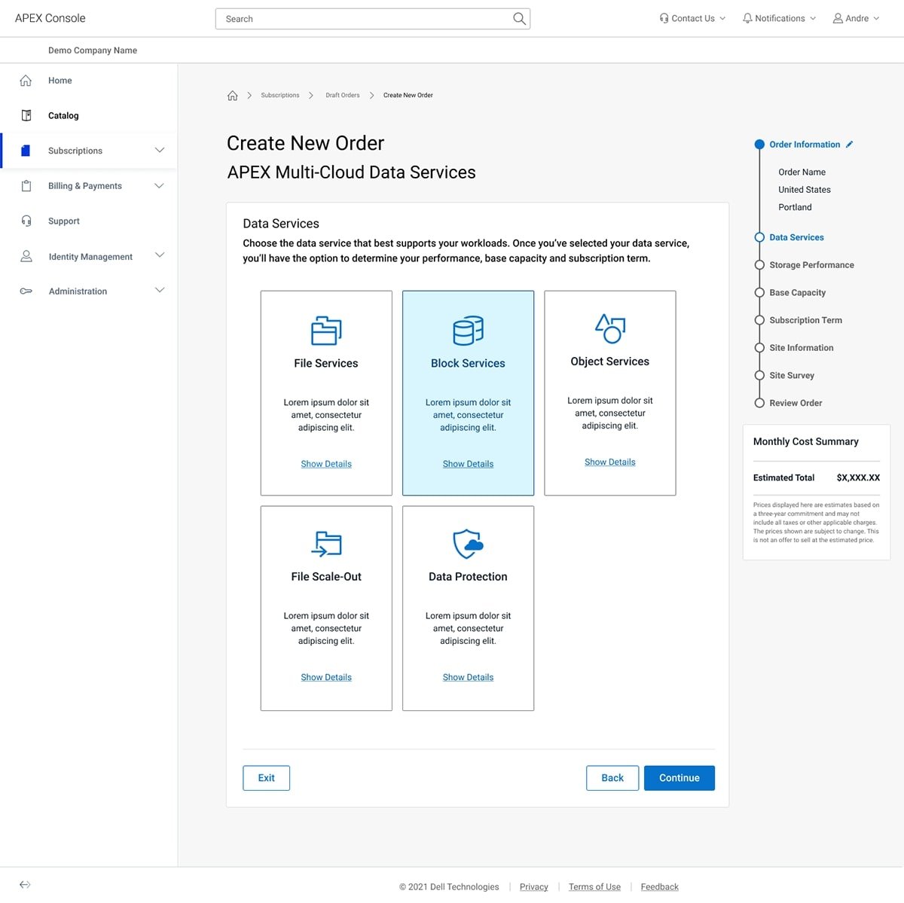Click inside the Search field

(362, 18)
